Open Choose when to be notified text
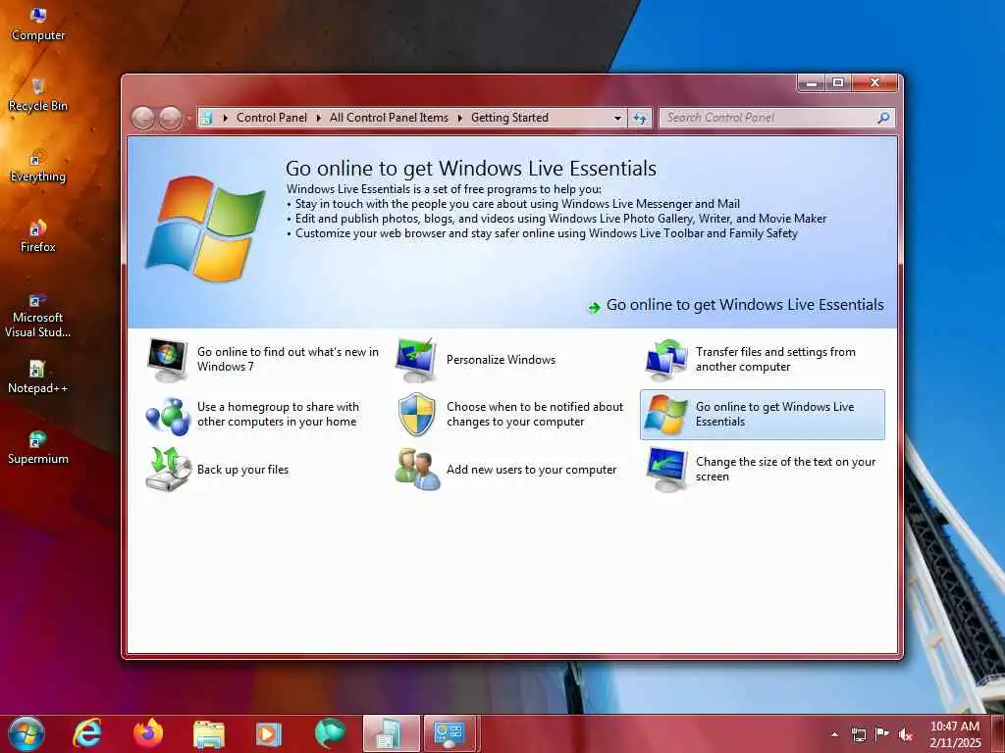The height and width of the screenshot is (753, 1005). pyautogui.click(x=535, y=415)
